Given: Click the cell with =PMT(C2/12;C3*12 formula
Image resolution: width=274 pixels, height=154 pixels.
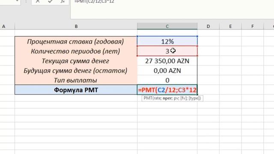Looking at the screenshot, I should point(167,90).
